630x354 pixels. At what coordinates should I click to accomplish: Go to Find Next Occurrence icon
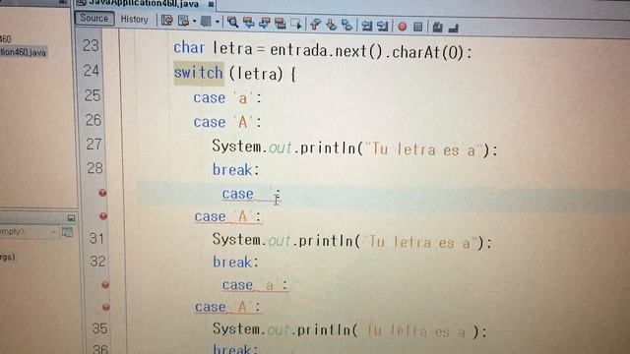coord(264,23)
